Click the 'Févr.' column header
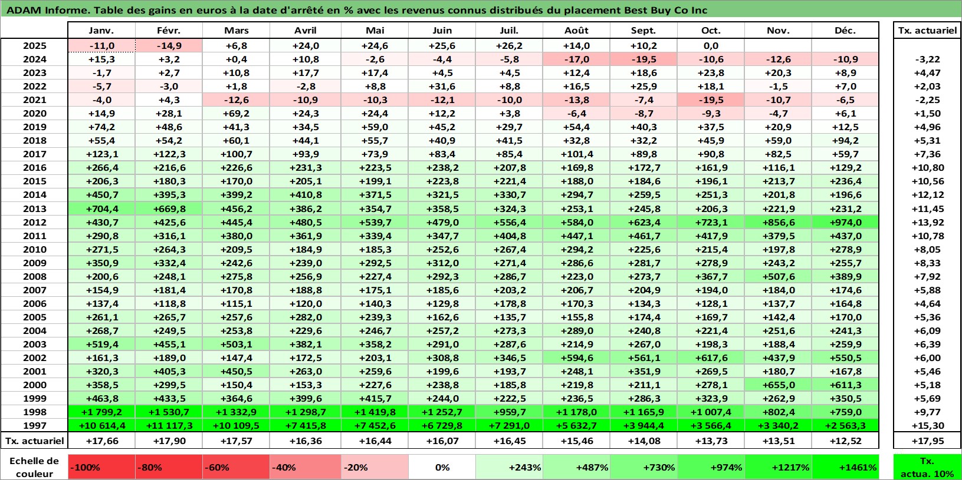This screenshot has height=480, width=962. point(169,31)
